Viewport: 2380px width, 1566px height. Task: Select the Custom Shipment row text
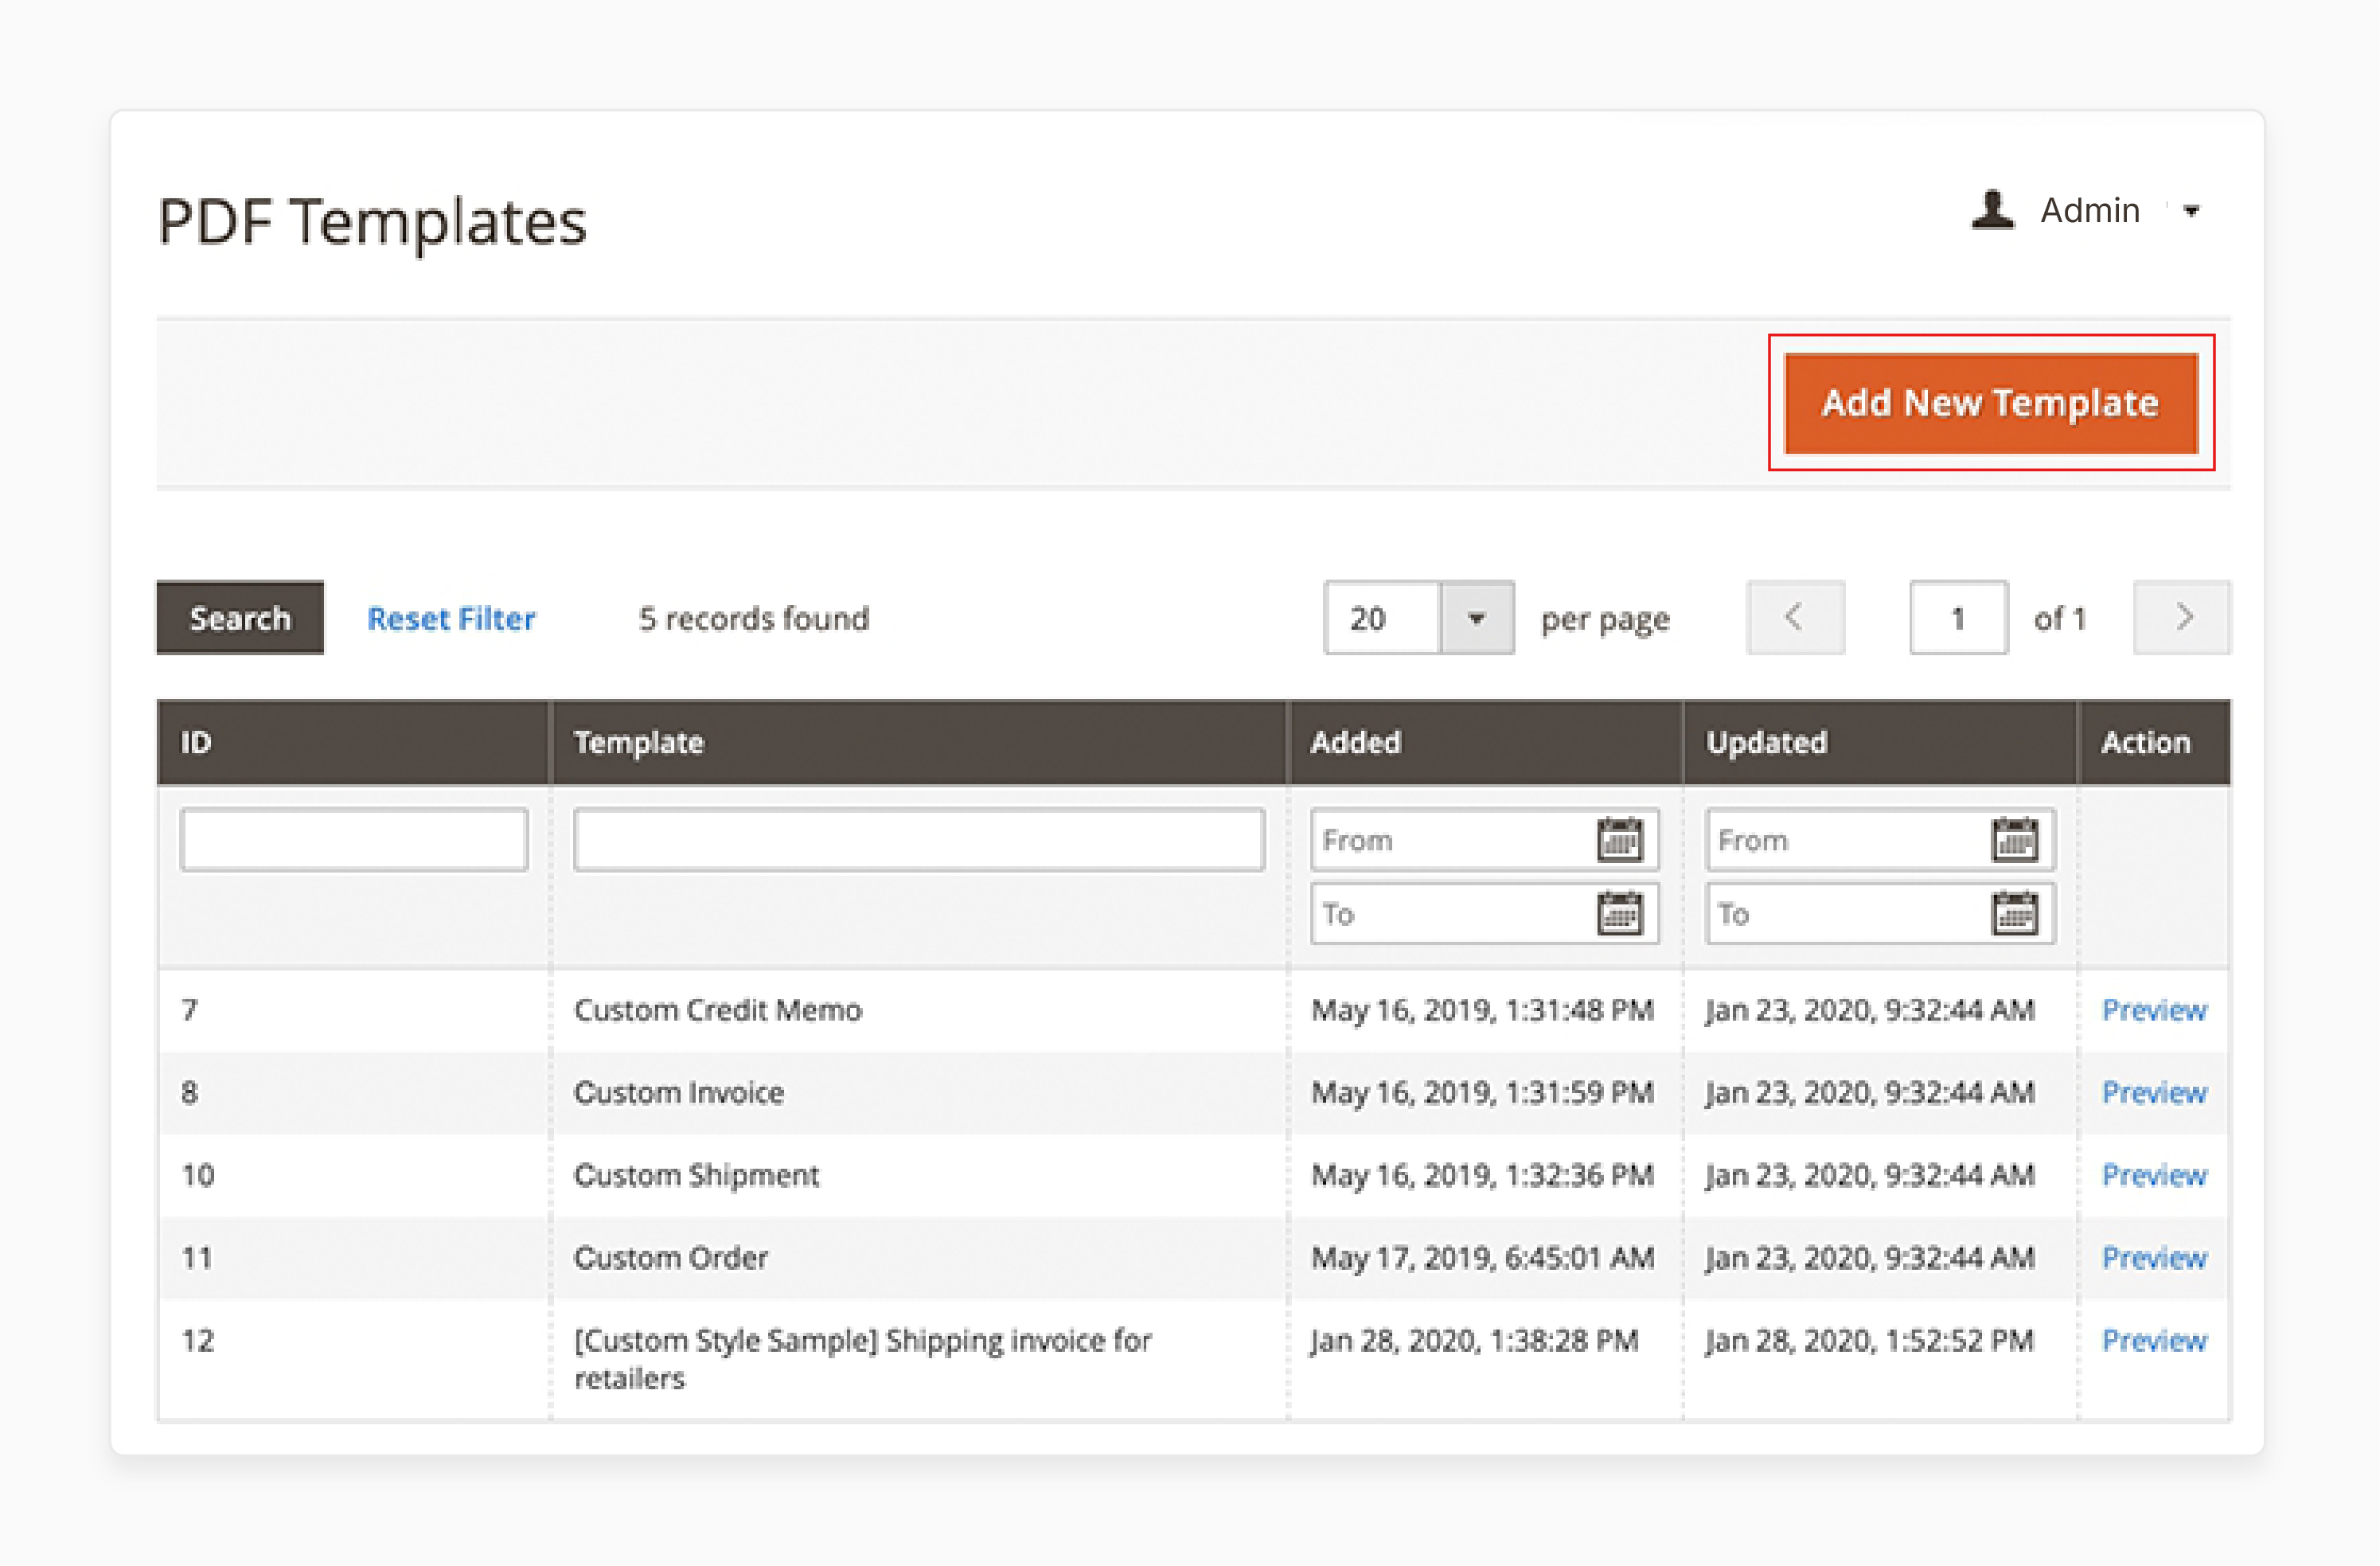[x=696, y=1175]
